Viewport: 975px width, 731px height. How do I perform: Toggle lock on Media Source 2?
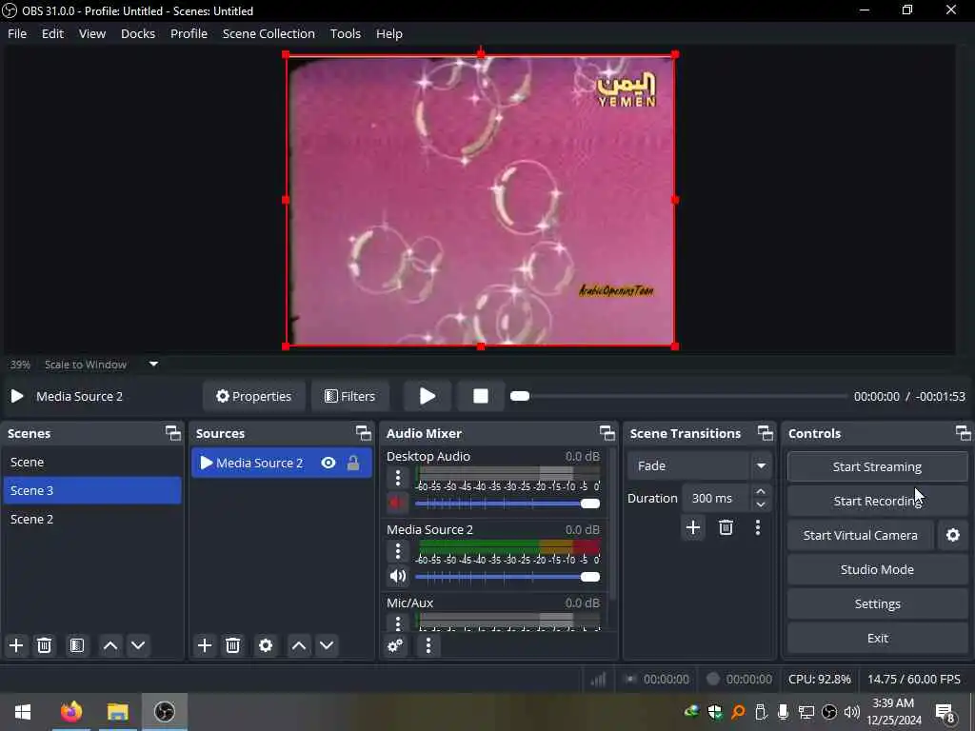pos(353,463)
